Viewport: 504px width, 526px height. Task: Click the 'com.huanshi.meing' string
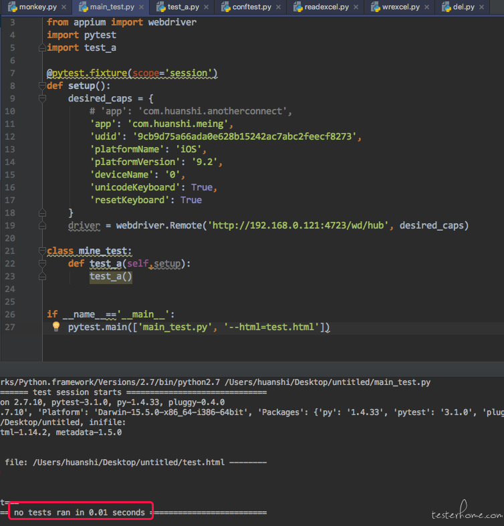click(178, 124)
